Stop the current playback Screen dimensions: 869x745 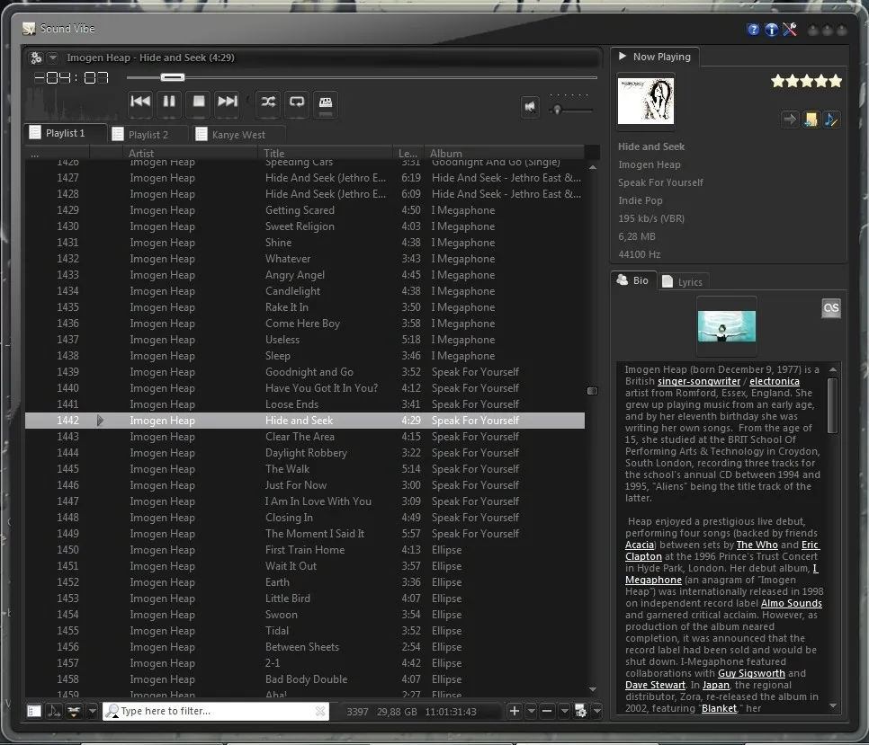197,102
